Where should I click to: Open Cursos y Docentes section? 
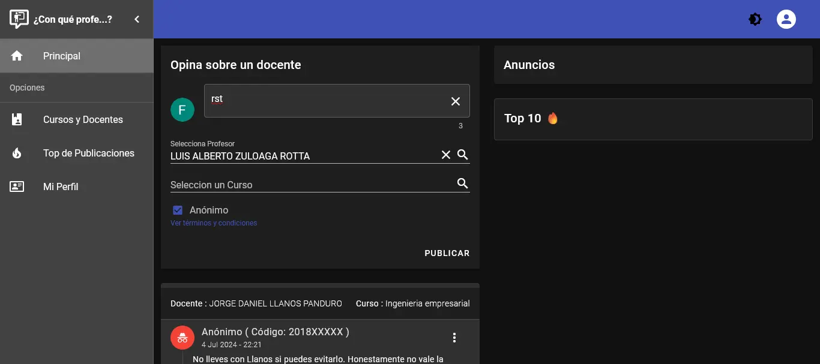click(77, 119)
